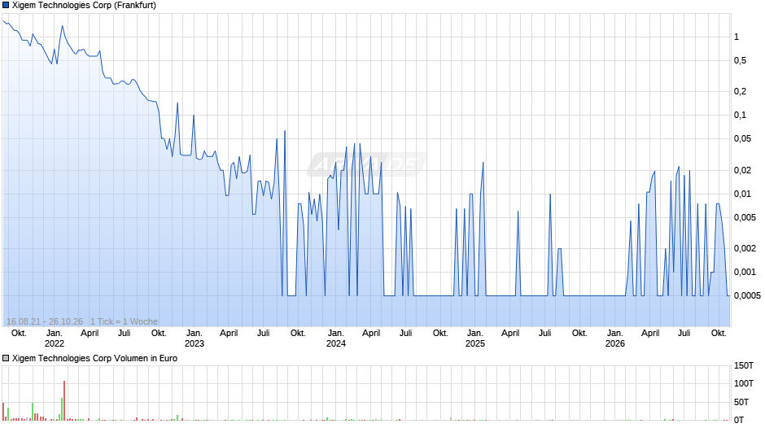The image size is (765, 428).
Task: Click the price axis value 0,5
Action: (x=740, y=60)
